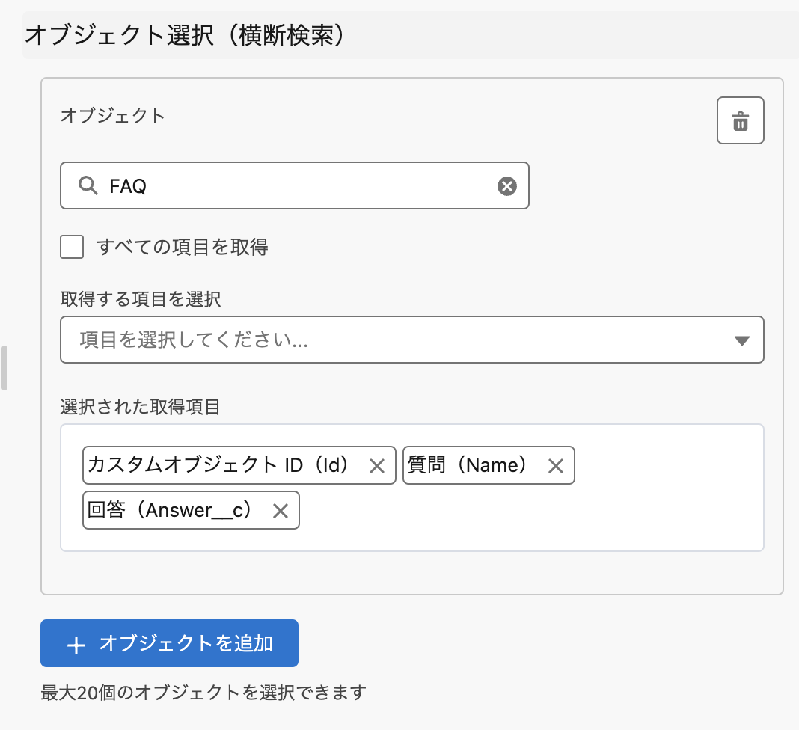Enable the すべての項目を取得 checkbox

coord(72,247)
